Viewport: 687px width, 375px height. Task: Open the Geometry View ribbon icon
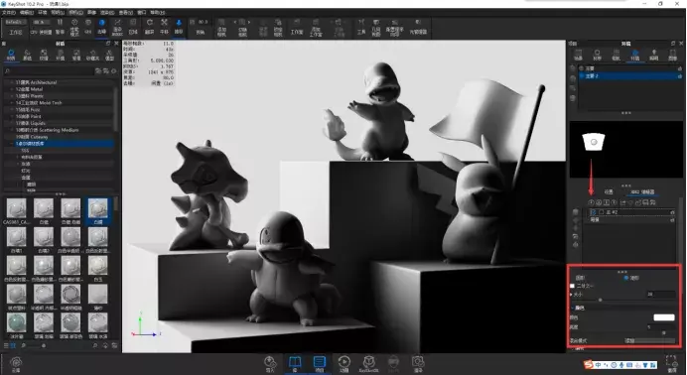tap(376, 27)
